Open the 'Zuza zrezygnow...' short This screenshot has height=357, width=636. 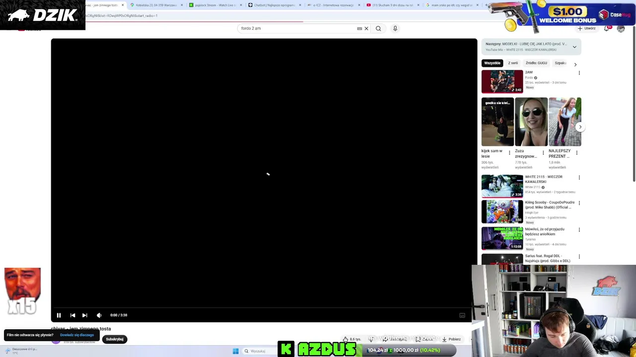click(531, 122)
